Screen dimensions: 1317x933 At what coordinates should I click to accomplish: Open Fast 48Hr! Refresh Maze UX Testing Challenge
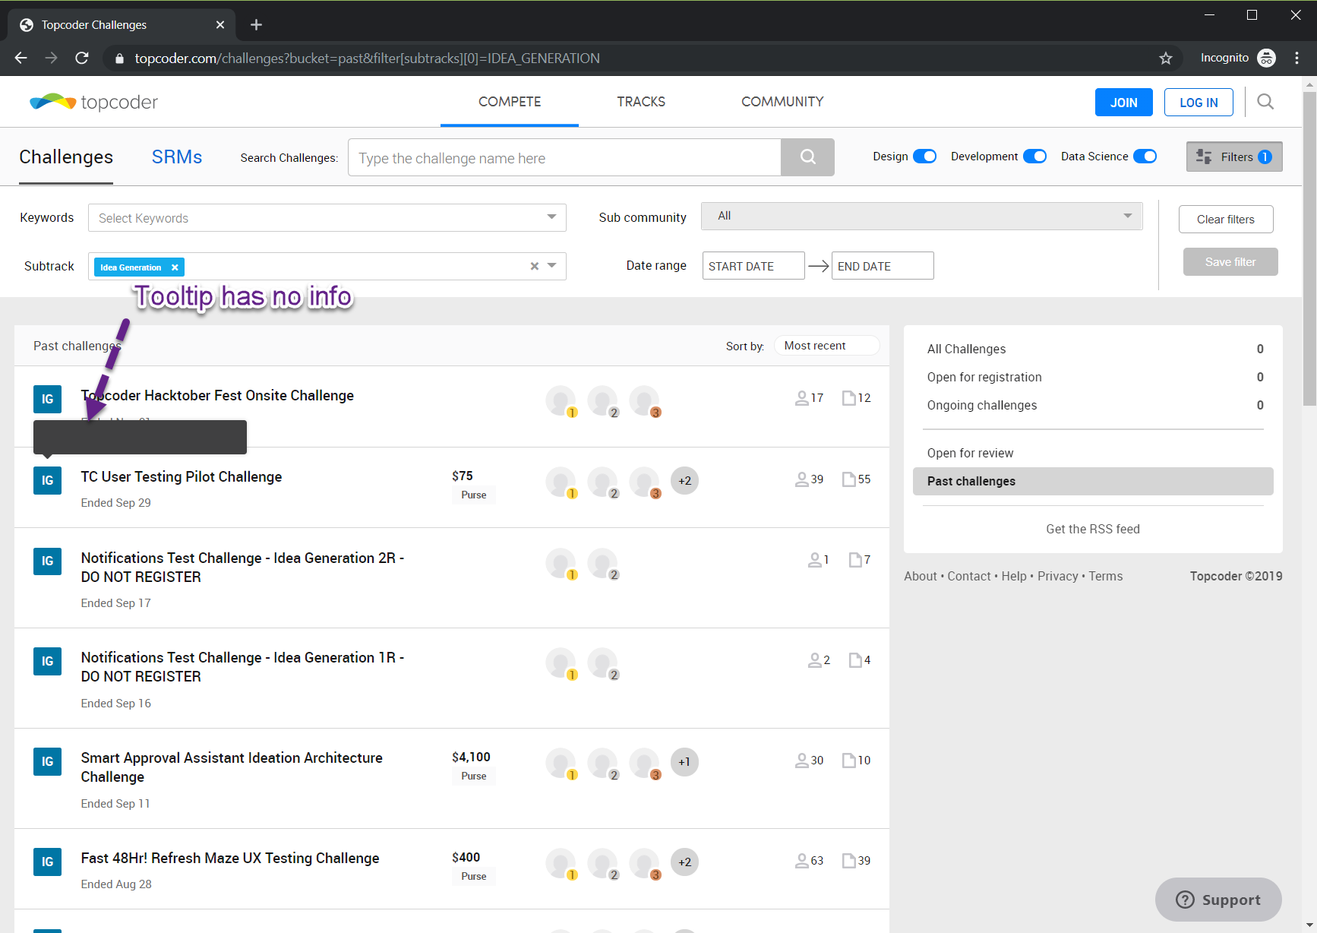point(230,858)
